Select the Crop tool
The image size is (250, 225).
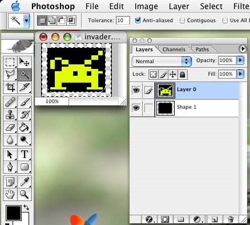pos(10,87)
